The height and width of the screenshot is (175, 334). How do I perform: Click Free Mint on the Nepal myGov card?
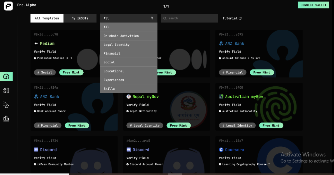point(179,126)
